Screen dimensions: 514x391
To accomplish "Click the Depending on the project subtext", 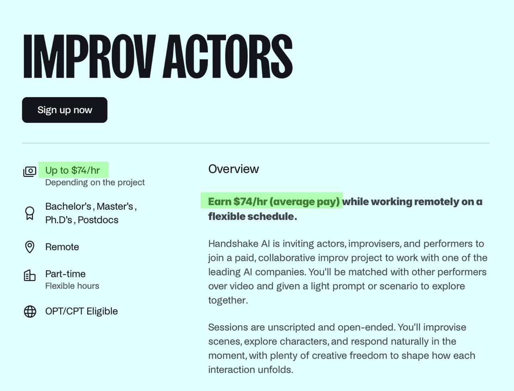I will 95,183.
